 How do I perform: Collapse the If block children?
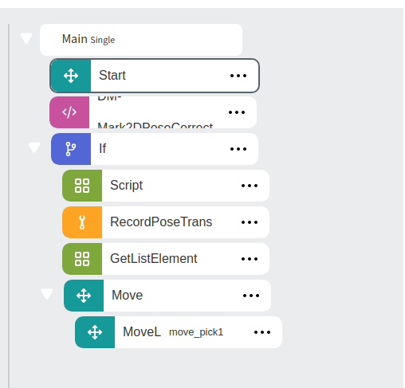(x=34, y=147)
